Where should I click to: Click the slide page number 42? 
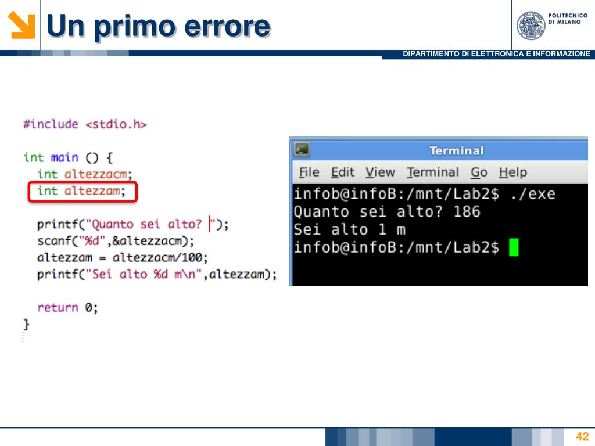coord(582,436)
